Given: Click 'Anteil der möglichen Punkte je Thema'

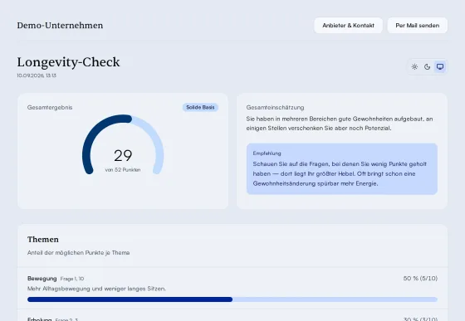Looking at the screenshot, I should tap(78, 253).
